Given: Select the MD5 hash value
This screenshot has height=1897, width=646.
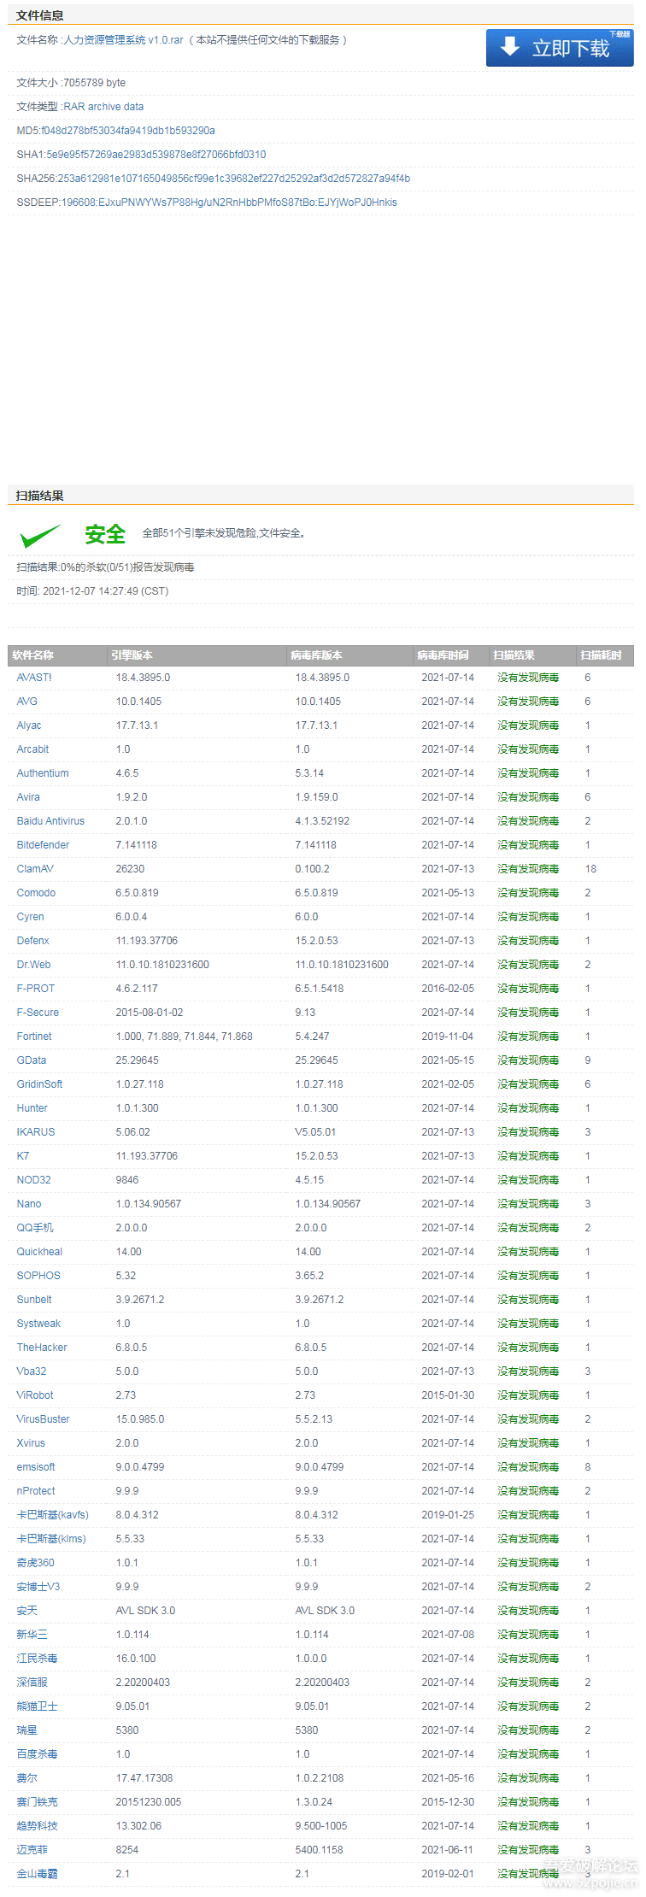Looking at the screenshot, I should coord(128,131).
